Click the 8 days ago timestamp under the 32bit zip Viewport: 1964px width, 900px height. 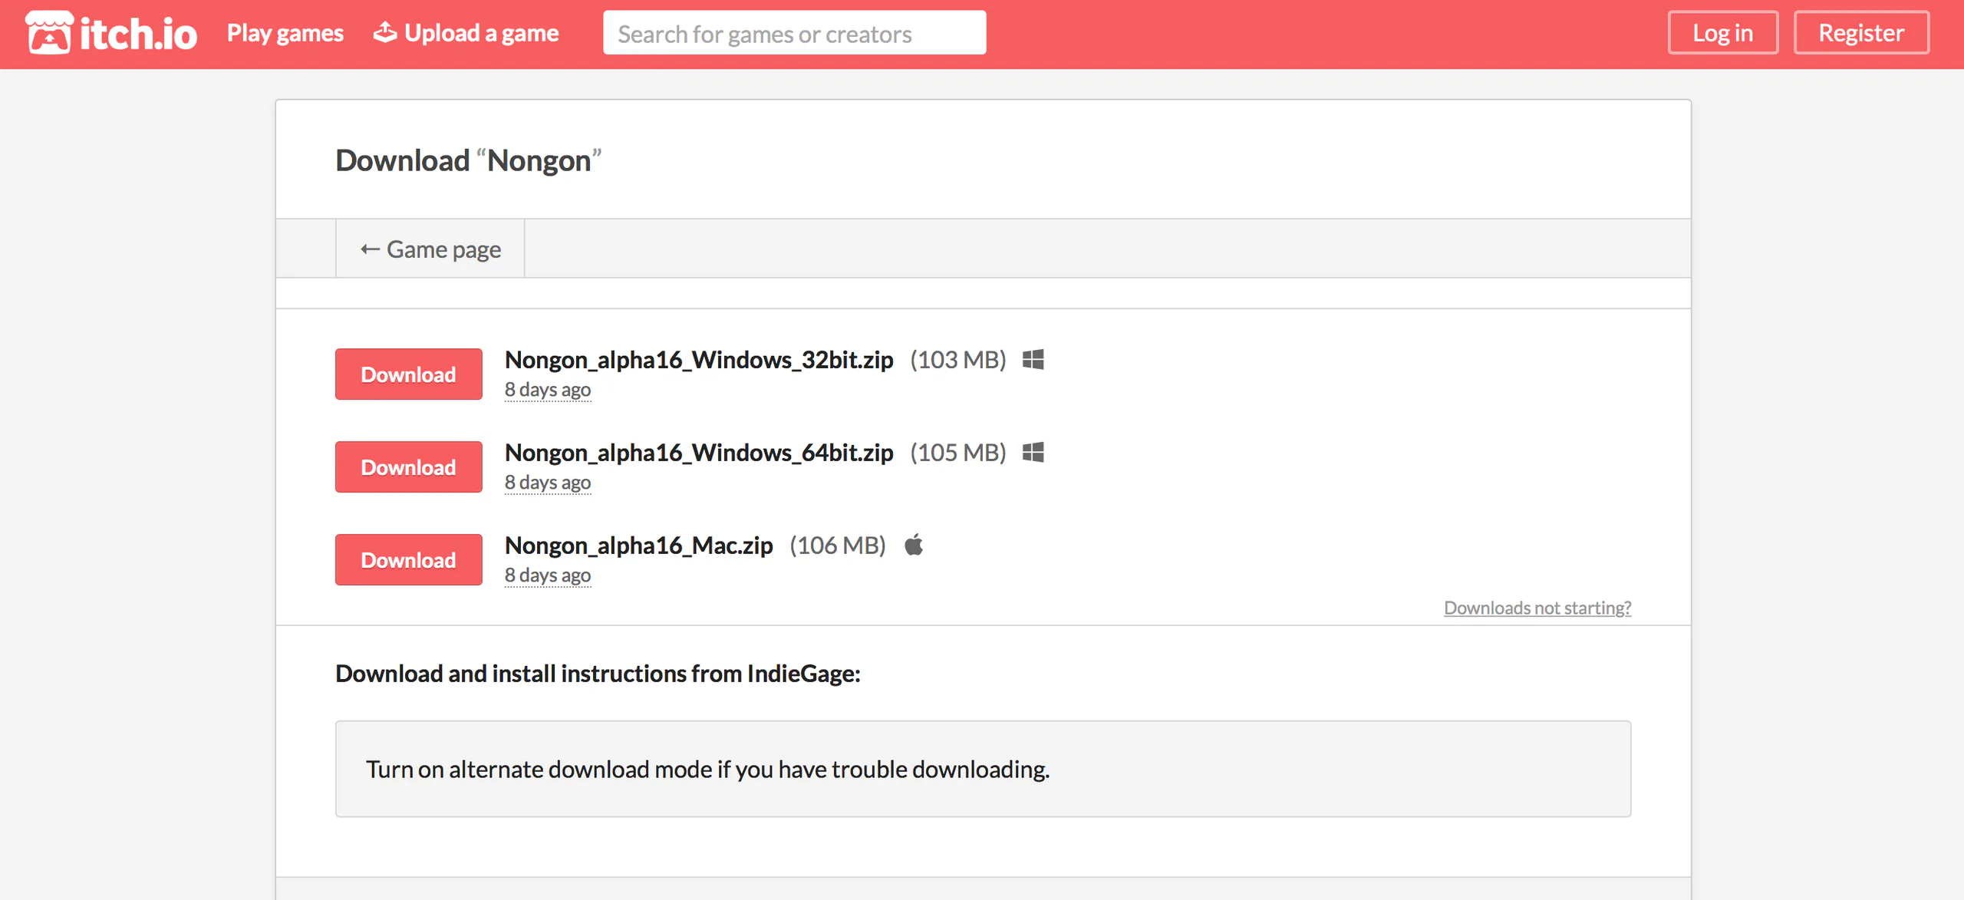coord(548,390)
